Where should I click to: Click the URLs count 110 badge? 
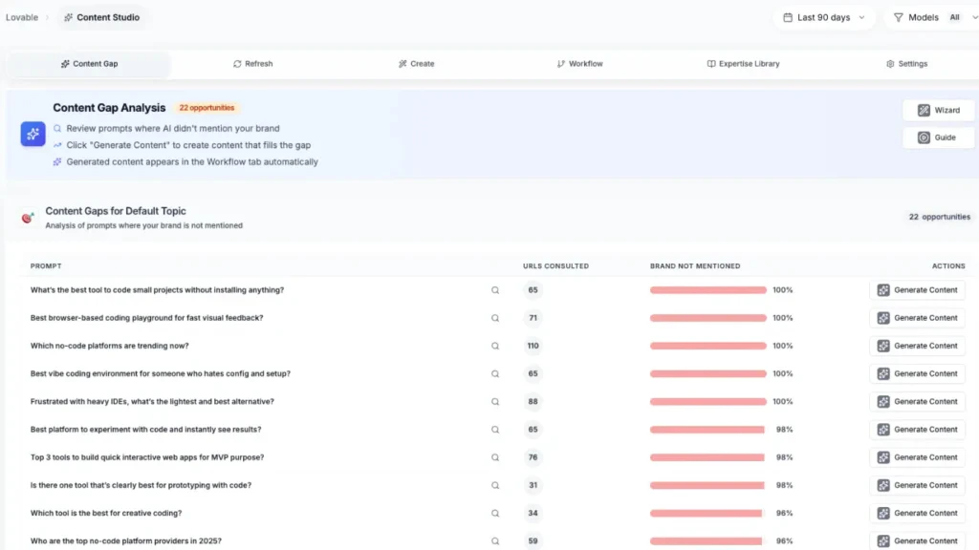tap(533, 346)
